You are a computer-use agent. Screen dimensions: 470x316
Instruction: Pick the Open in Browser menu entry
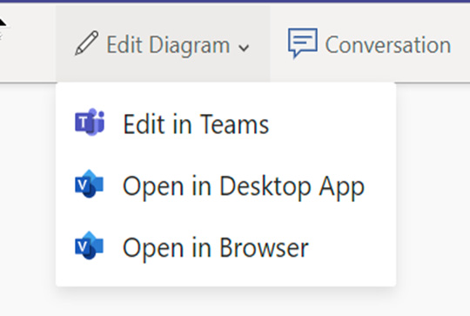(x=225, y=247)
